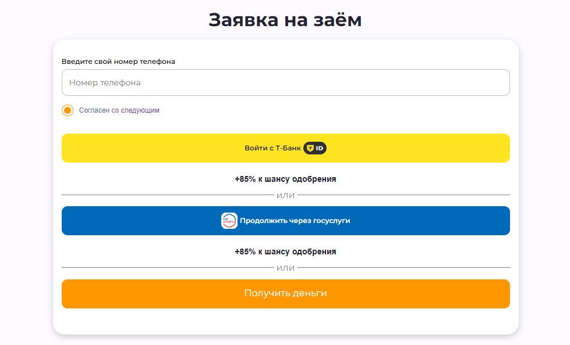570x345 pixels.
Task: Click the "Введите свой номер телефона" label
Action: 118,62
